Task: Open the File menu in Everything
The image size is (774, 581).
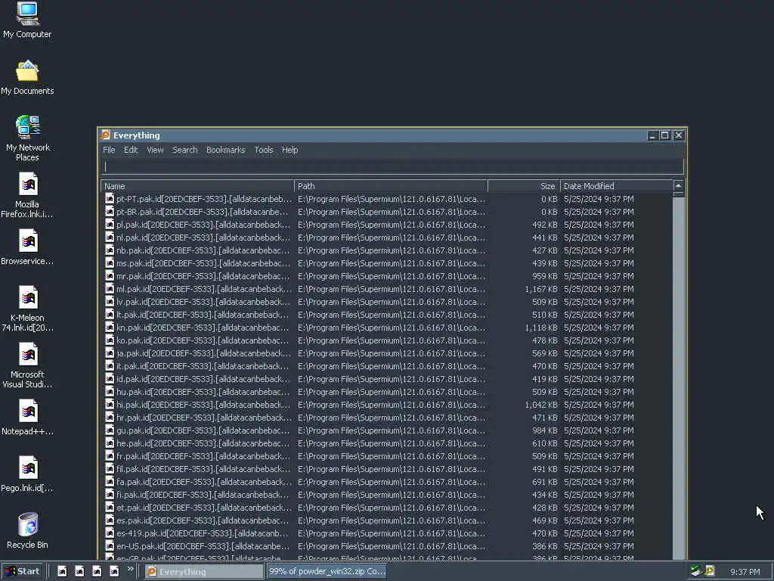Action: point(109,150)
